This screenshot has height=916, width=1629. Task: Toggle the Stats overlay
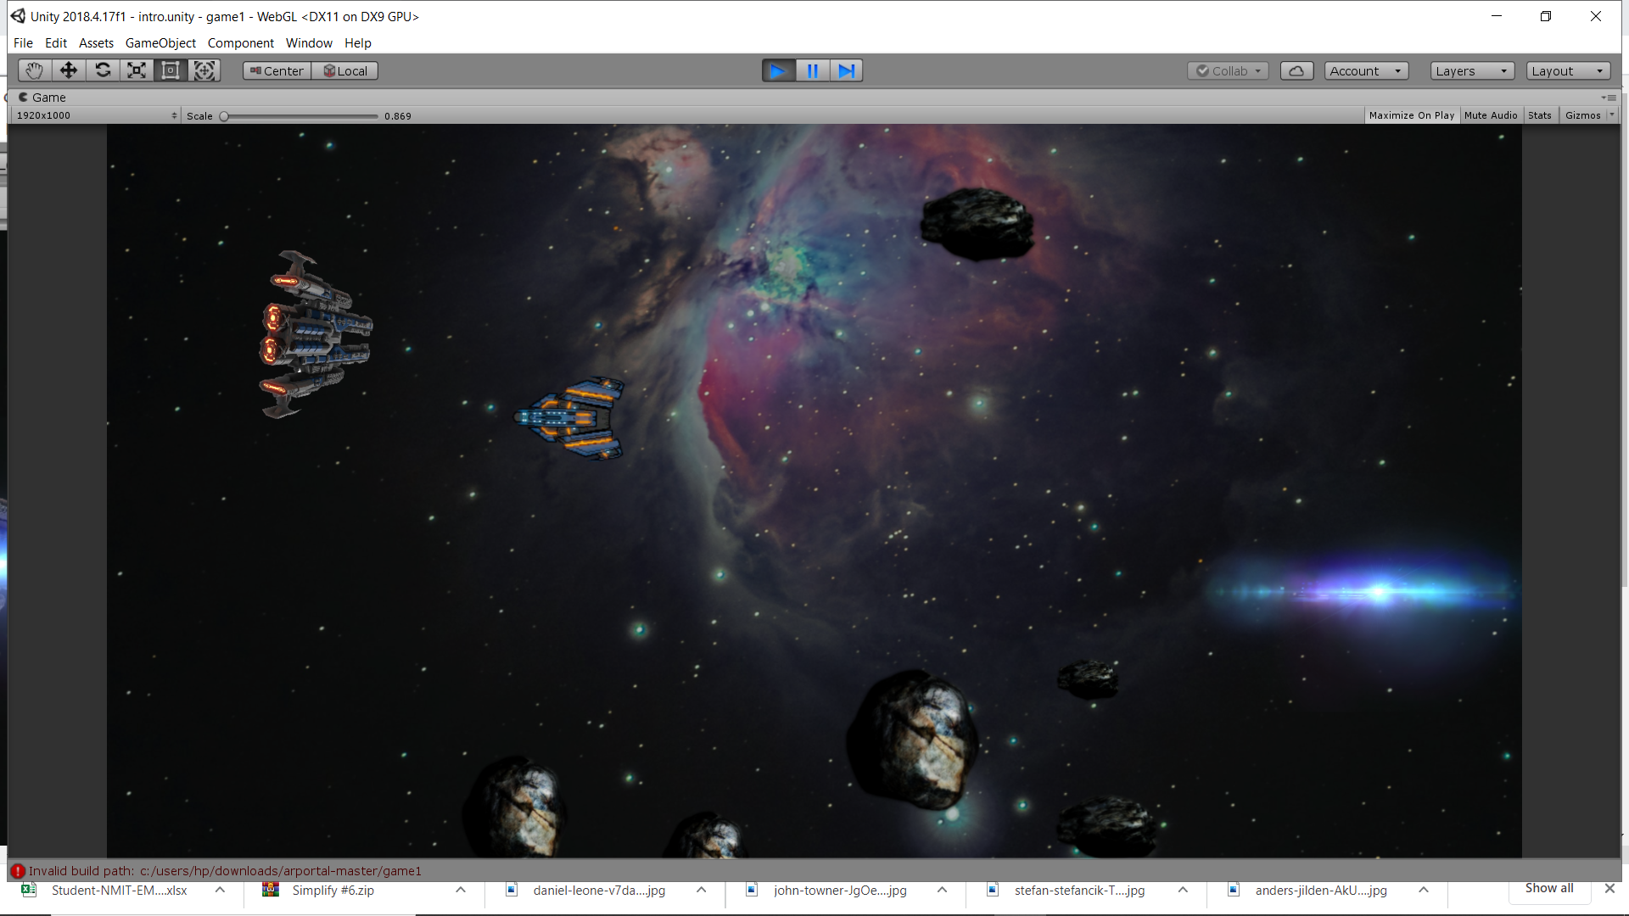tap(1540, 115)
